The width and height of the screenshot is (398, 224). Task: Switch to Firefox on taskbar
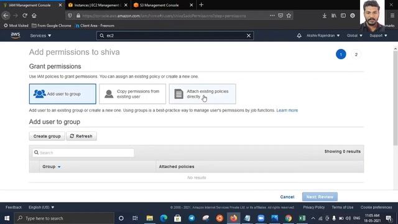click(x=234, y=218)
